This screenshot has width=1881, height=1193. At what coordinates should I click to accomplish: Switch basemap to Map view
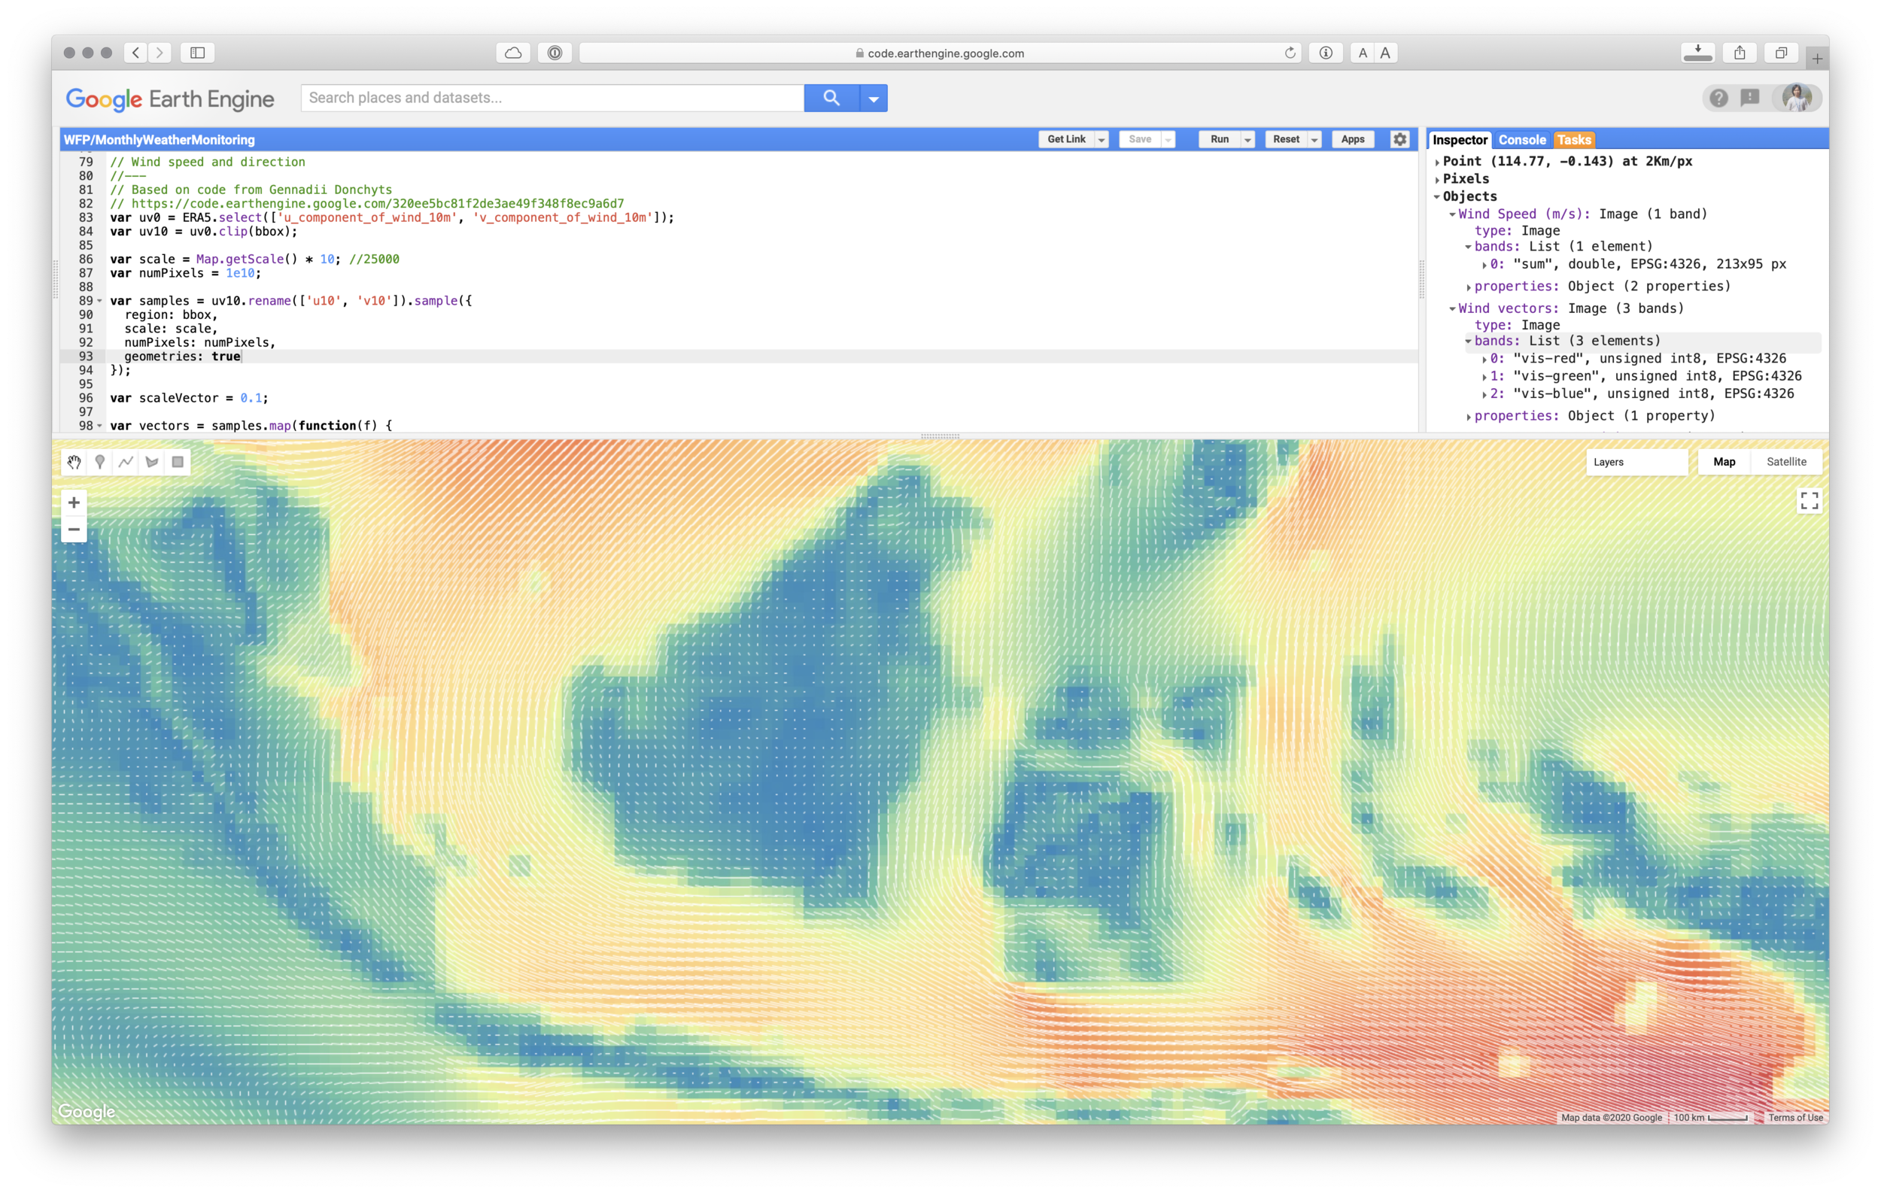[x=1724, y=461]
